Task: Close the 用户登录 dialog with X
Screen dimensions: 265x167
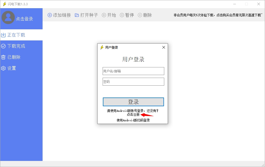Action: (163, 47)
